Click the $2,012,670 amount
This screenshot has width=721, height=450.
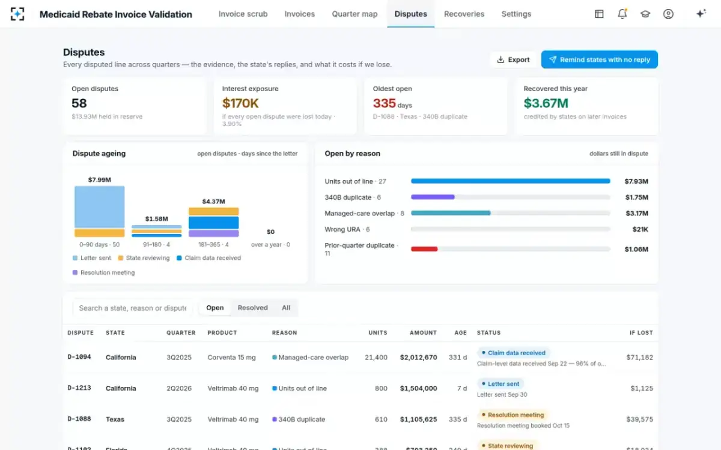[419, 357]
